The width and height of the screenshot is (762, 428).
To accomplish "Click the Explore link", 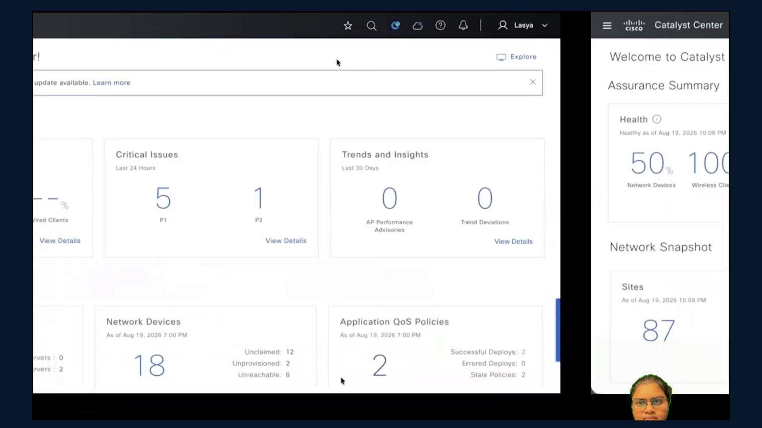I will (523, 57).
